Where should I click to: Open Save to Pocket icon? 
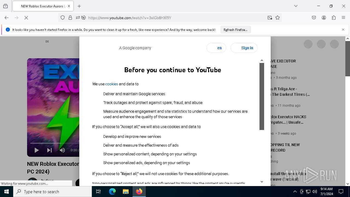point(314,18)
